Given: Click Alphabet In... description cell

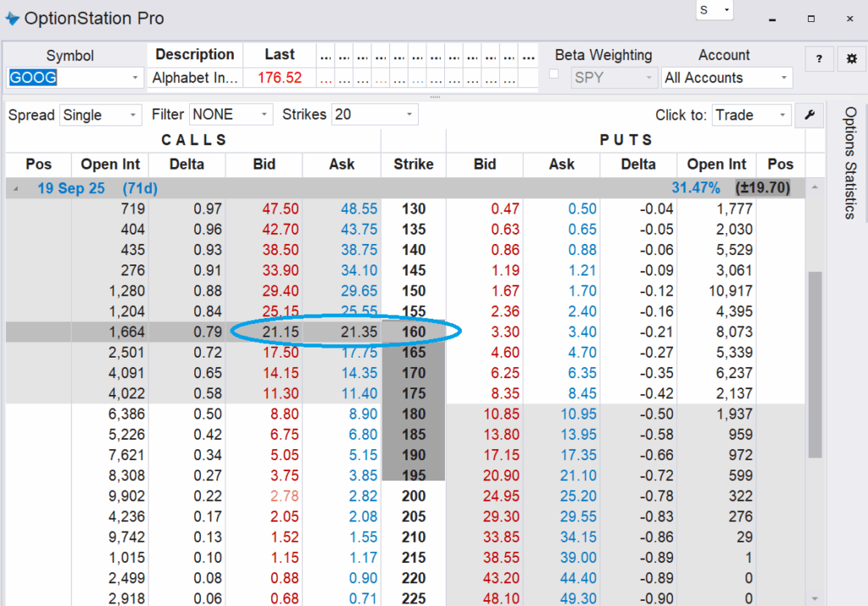Looking at the screenshot, I should (x=195, y=78).
